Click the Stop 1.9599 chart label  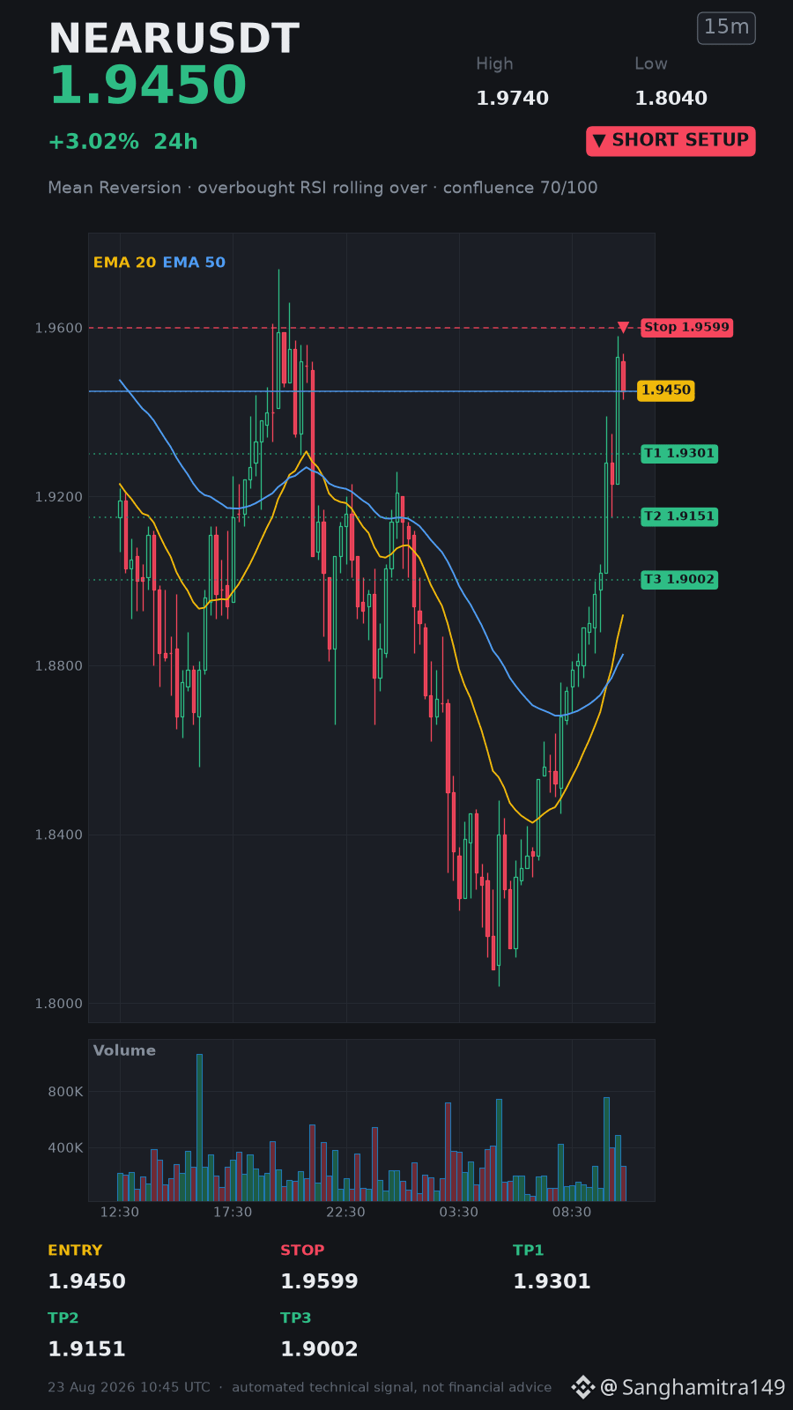click(x=686, y=327)
